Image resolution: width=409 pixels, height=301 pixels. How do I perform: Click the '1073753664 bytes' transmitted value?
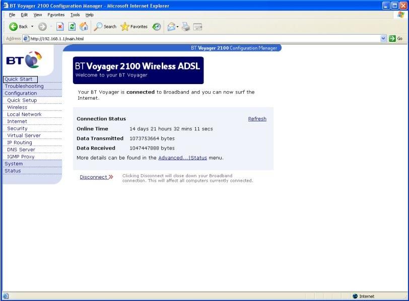pos(152,138)
